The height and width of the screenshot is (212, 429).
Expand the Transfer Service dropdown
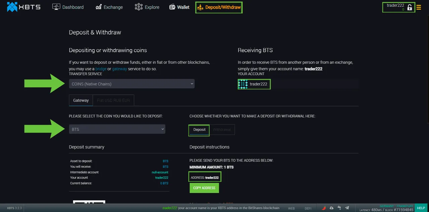coord(132,84)
